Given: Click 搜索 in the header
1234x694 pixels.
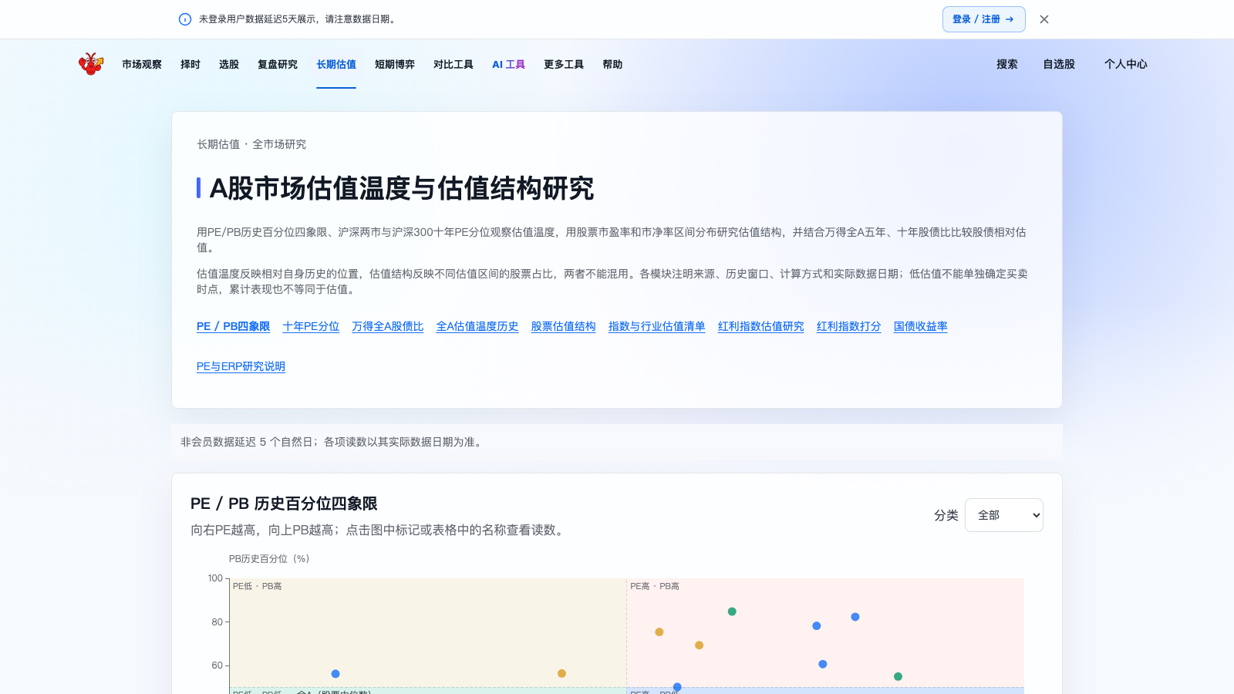Looking at the screenshot, I should (1007, 65).
